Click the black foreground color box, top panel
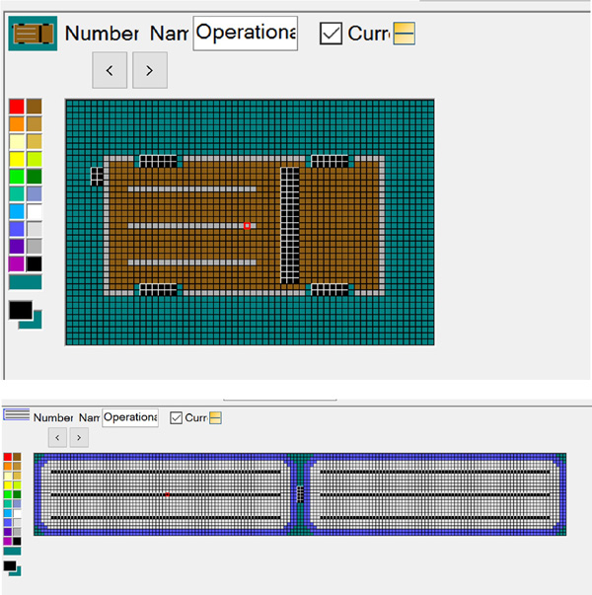 coord(21,311)
